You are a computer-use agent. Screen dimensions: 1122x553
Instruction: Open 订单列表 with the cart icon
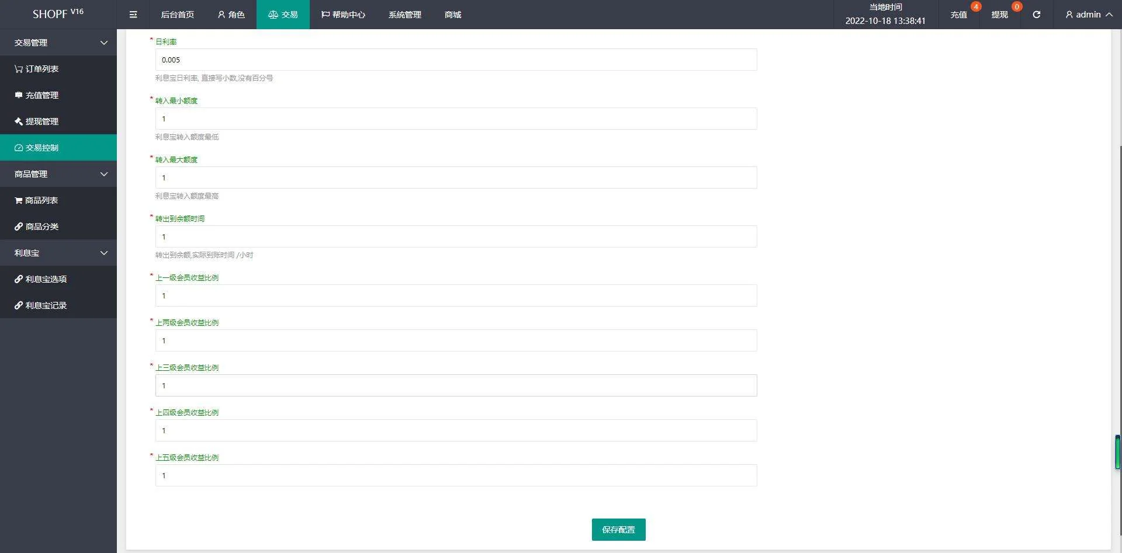pyautogui.click(x=37, y=69)
